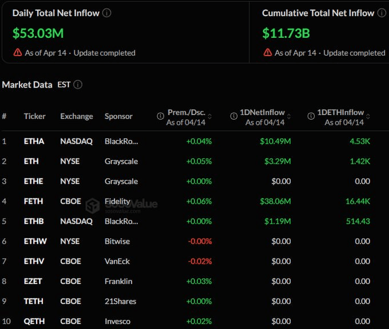Click info icon left of Prem./Dsc. header

coord(160,116)
